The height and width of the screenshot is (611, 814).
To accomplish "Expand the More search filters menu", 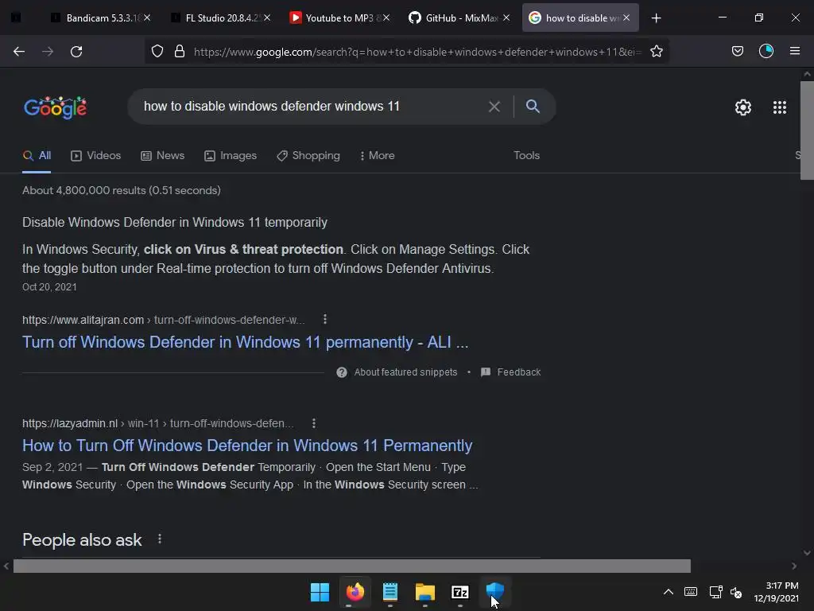I will tap(378, 155).
